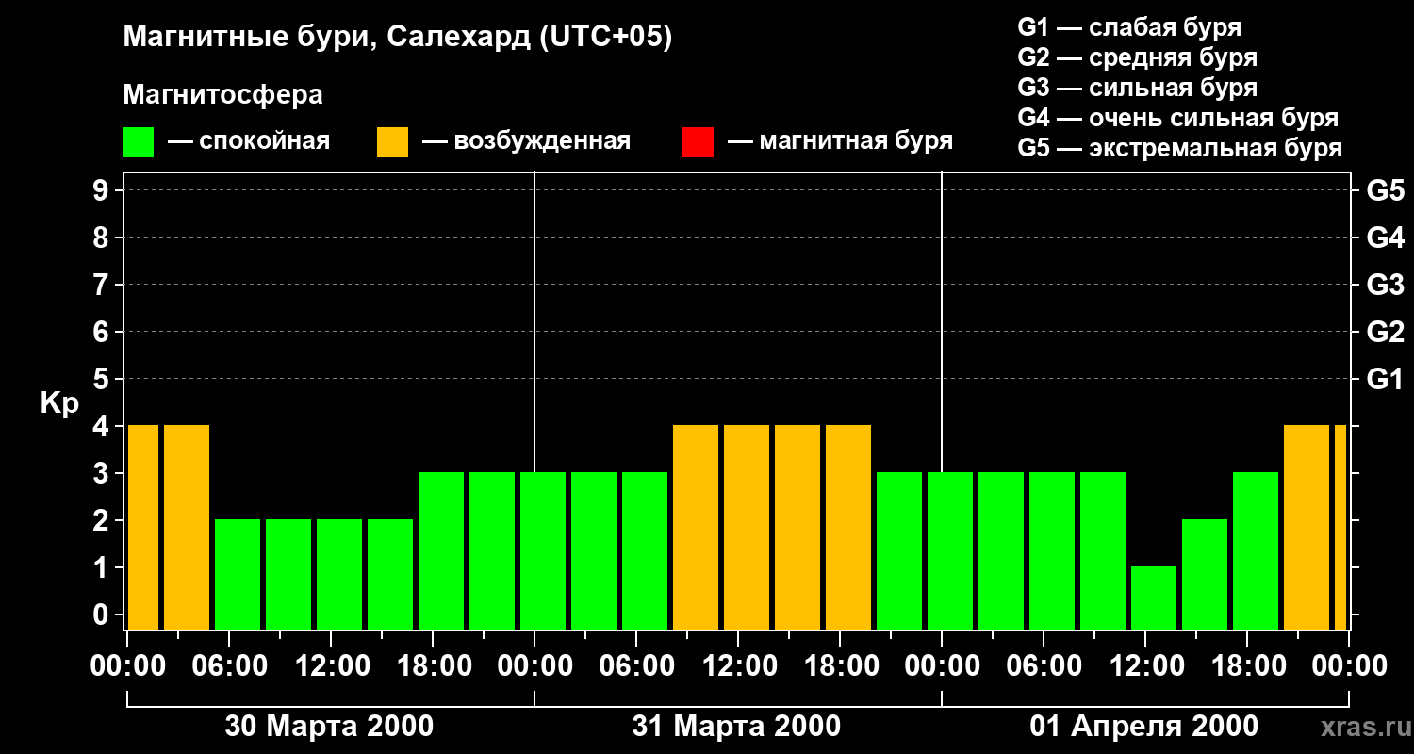The image size is (1414, 754).
Task: Click the 'G5 — экстремальная буря' legend line
Action: click(1179, 148)
